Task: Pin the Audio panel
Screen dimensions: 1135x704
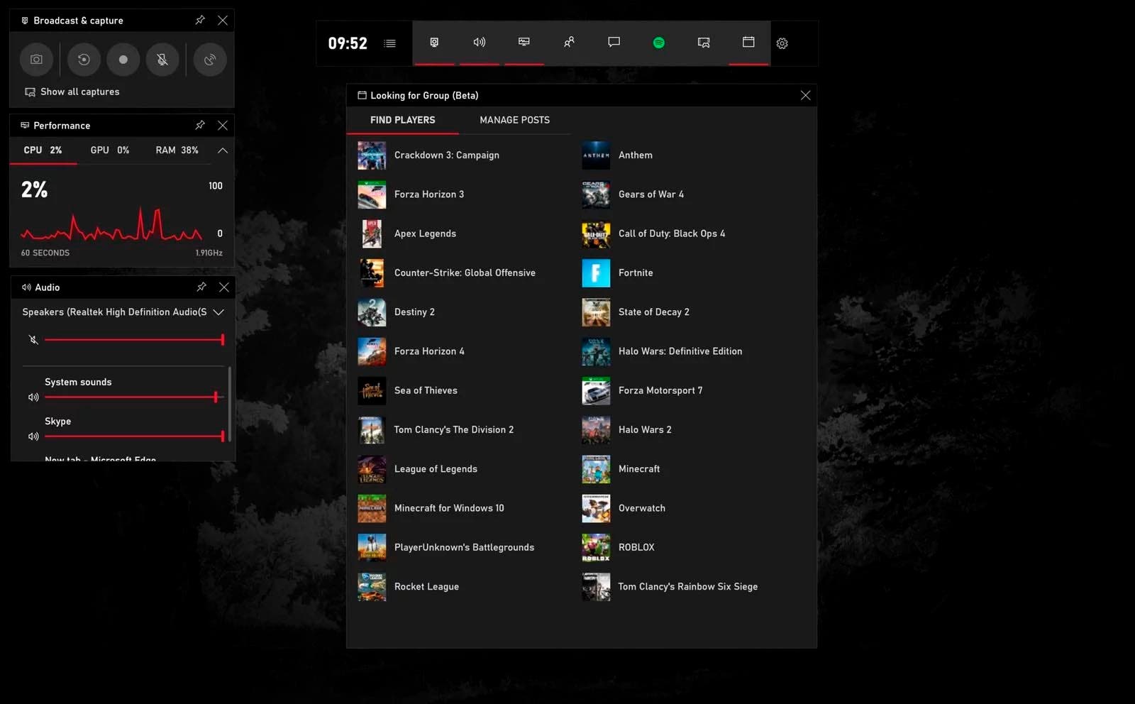Action: pyautogui.click(x=201, y=287)
